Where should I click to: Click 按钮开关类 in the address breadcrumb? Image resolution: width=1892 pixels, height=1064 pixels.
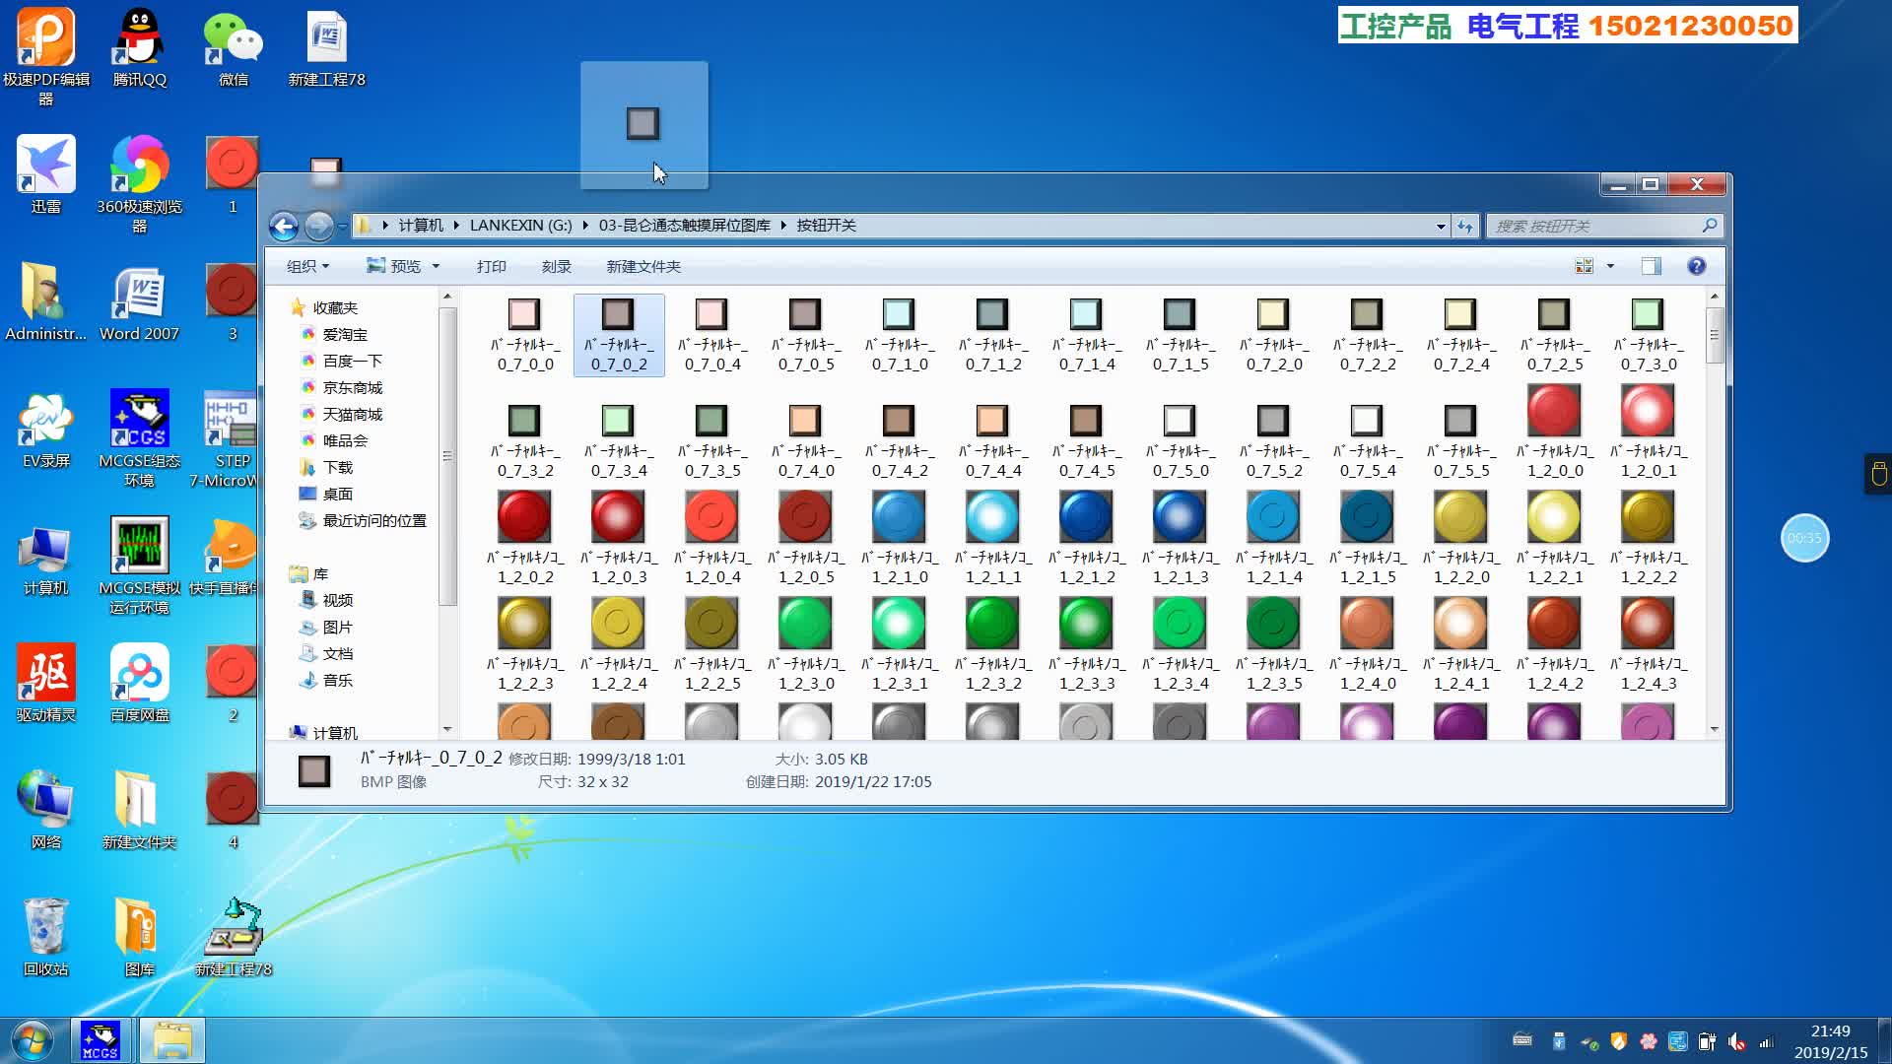[826, 226]
